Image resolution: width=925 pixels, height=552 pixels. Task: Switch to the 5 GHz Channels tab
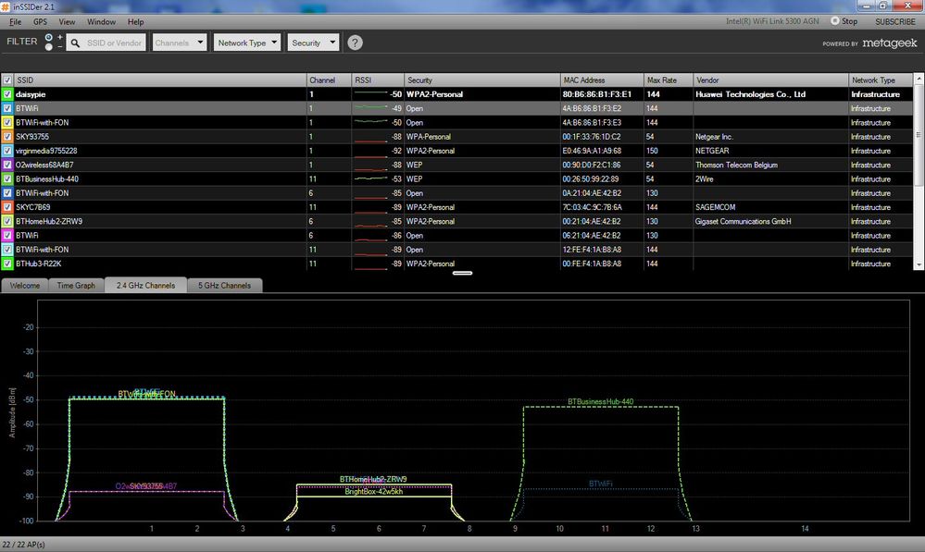coord(224,285)
